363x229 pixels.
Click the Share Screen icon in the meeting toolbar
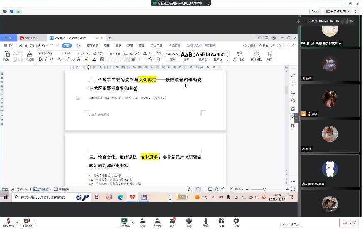tap(124, 222)
